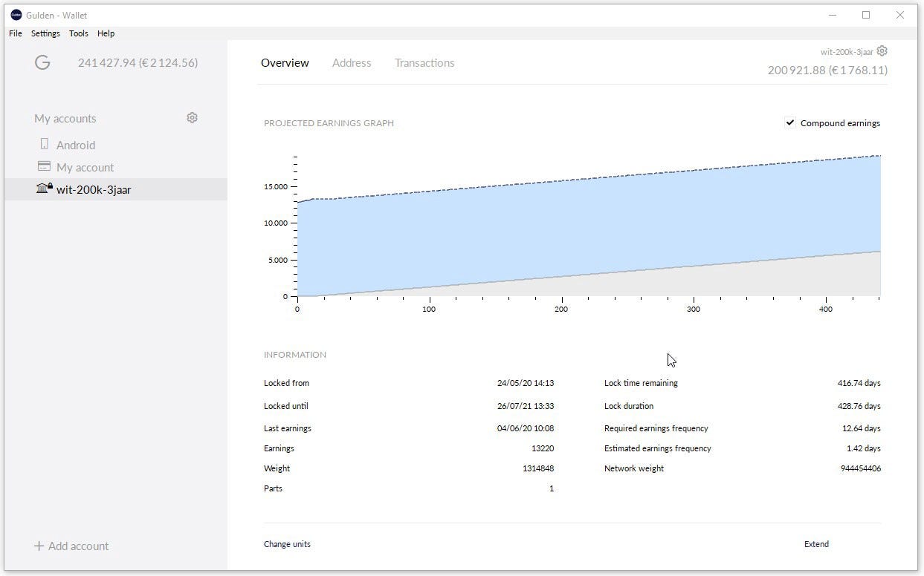Open the File menu
The width and height of the screenshot is (924, 576).
(x=14, y=33)
